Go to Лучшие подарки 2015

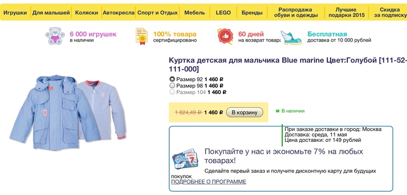pos(347,13)
